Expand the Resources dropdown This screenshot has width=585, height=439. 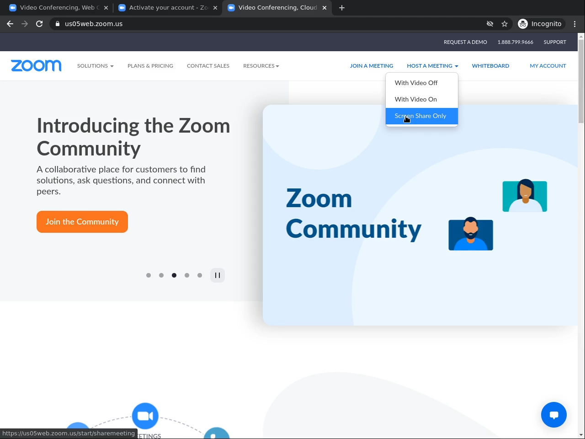pyautogui.click(x=261, y=66)
